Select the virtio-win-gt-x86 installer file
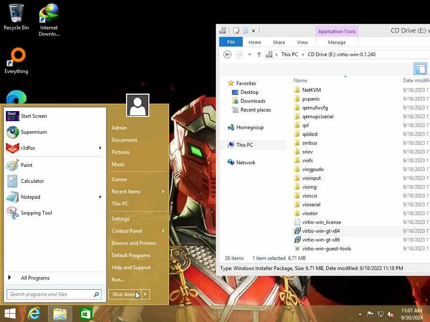The image size is (430, 322). tap(321, 240)
